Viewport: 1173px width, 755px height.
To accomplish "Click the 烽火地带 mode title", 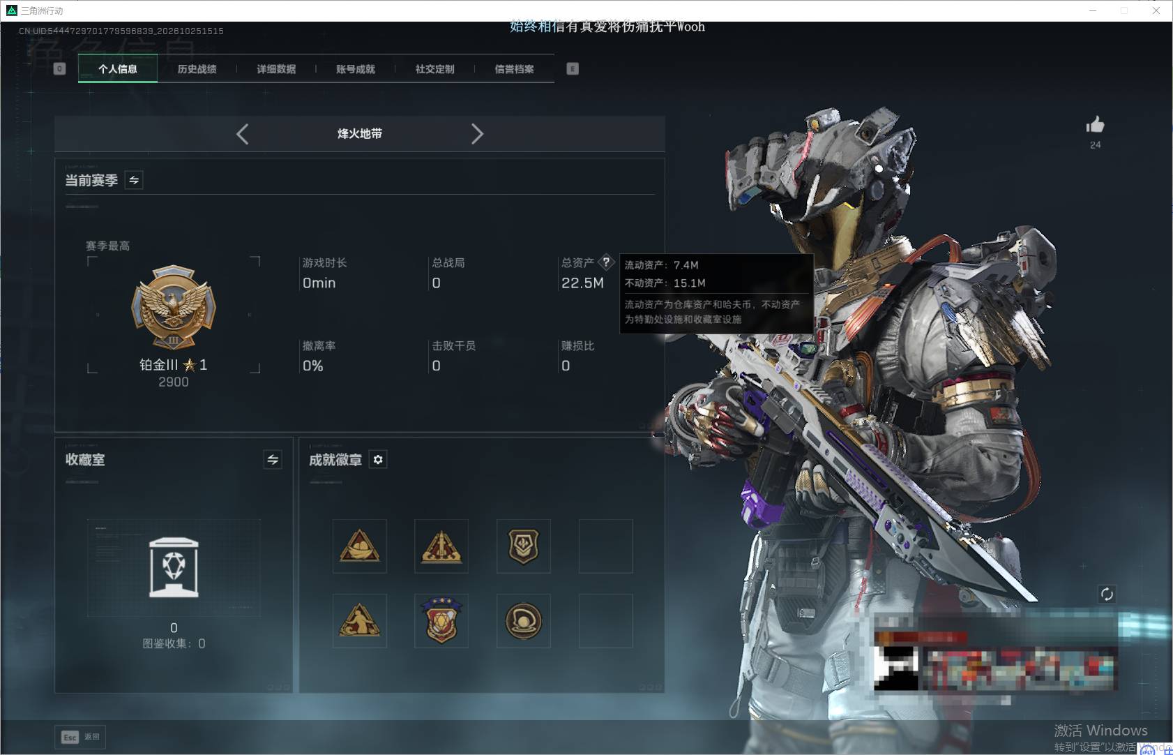I will click(360, 133).
